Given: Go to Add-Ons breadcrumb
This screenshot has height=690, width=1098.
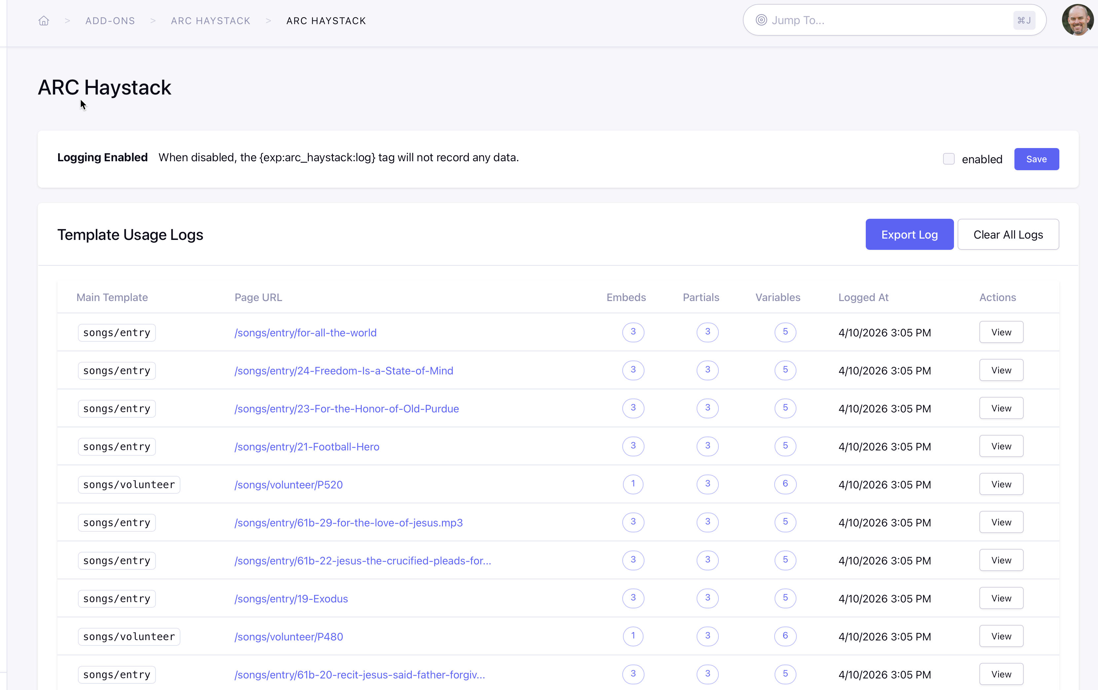Looking at the screenshot, I should pos(110,20).
